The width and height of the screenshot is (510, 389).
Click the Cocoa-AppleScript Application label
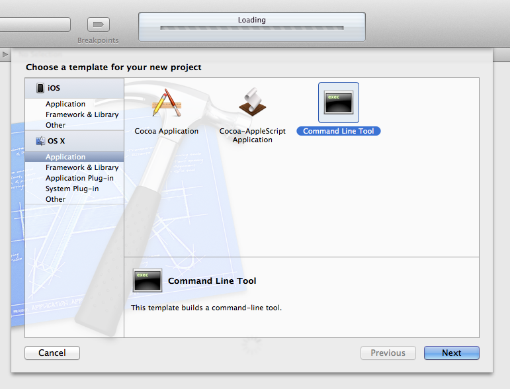click(253, 136)
